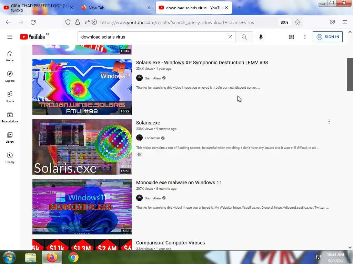Click the Siam Alam avatar under the Monoxide.exe video
The width and height of the screenshot is (353, 264).
click(139, 198)
